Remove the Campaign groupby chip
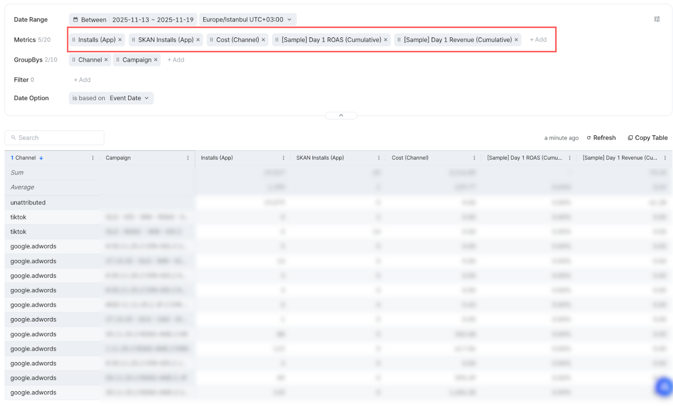Image resolution: width=673 pixels, height=406 pixels. 156,60
